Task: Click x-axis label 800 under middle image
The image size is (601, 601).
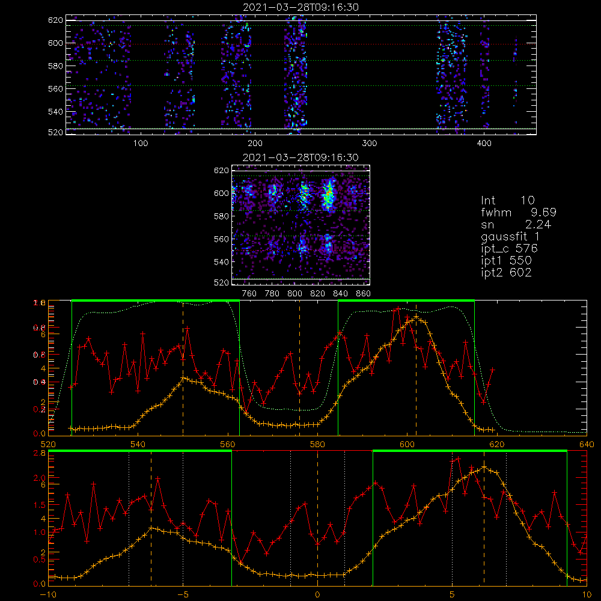Action: [x=294, y=294]
